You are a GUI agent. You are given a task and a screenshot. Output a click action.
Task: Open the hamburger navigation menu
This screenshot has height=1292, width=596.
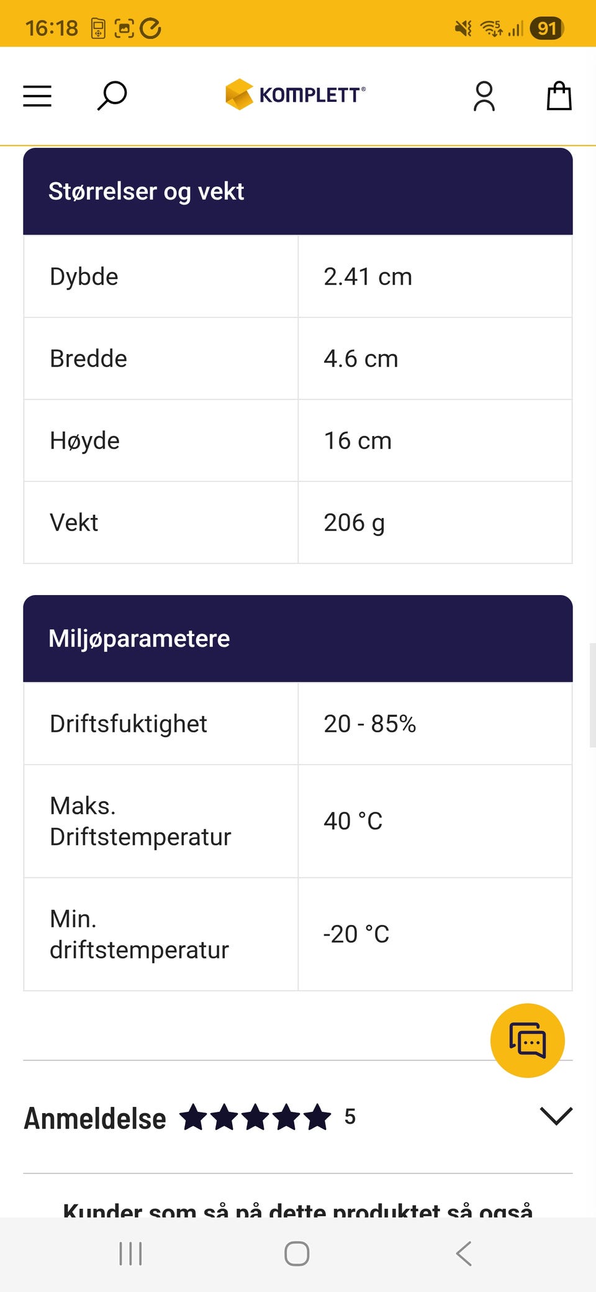tap(37, 96)
